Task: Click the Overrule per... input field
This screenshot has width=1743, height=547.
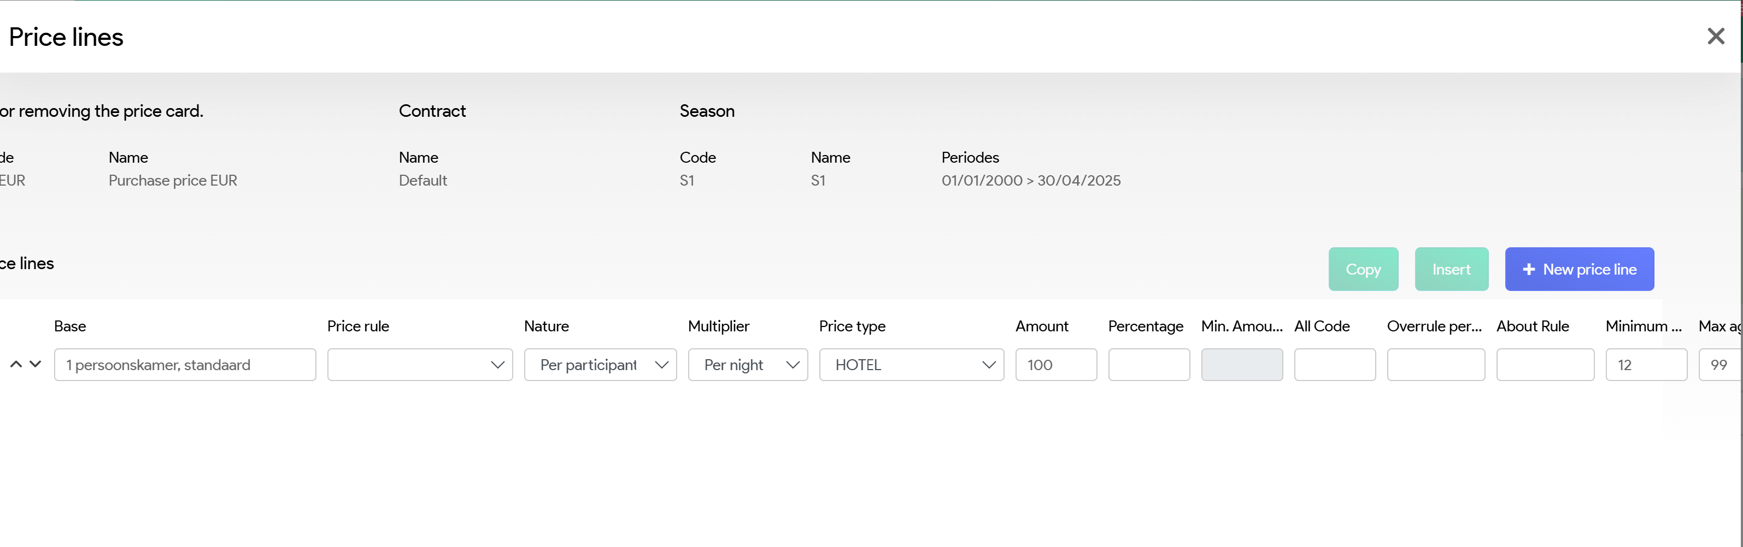Action: pos(1435,365)
